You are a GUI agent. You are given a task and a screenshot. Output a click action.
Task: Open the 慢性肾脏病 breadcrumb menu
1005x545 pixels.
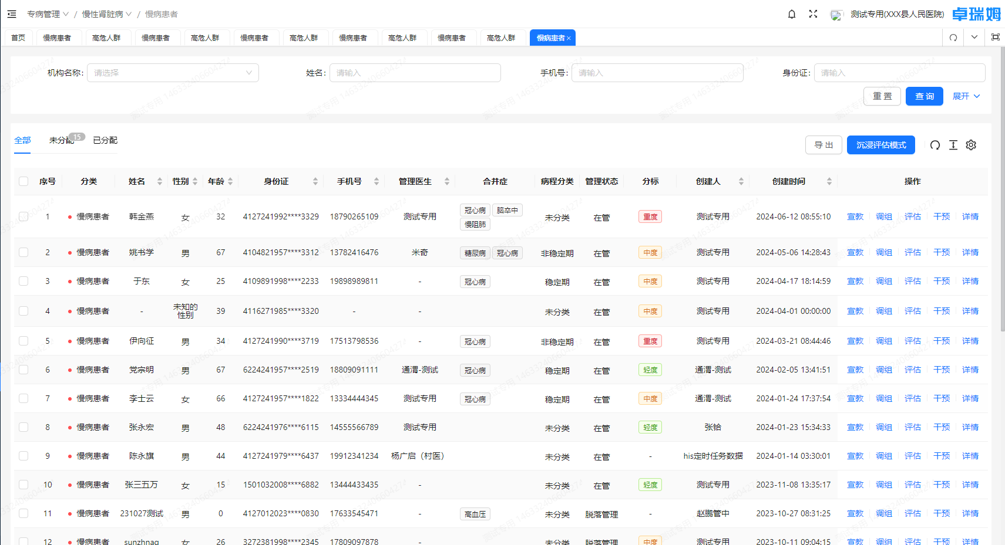(x=107, y=14)
